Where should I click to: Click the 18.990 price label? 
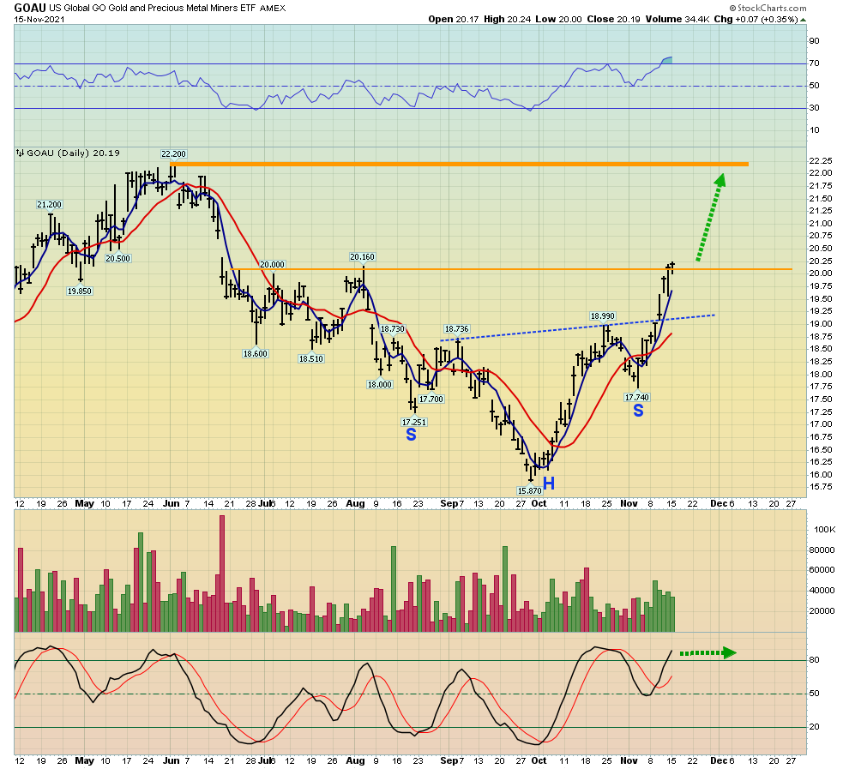(x=603, y=316)
